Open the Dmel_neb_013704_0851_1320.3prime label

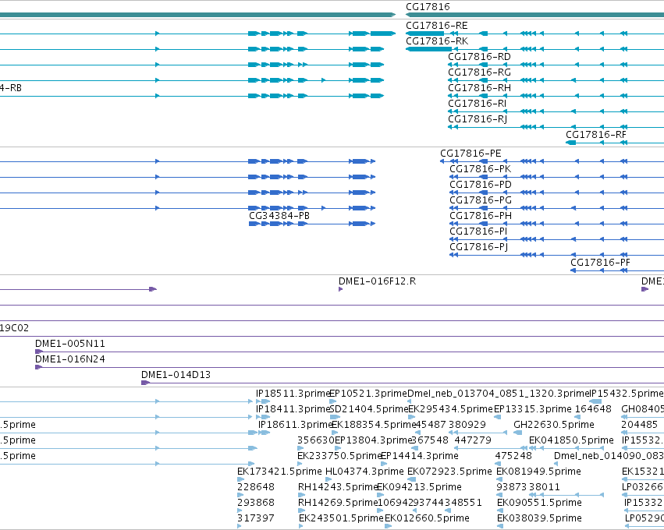[499, 394]
